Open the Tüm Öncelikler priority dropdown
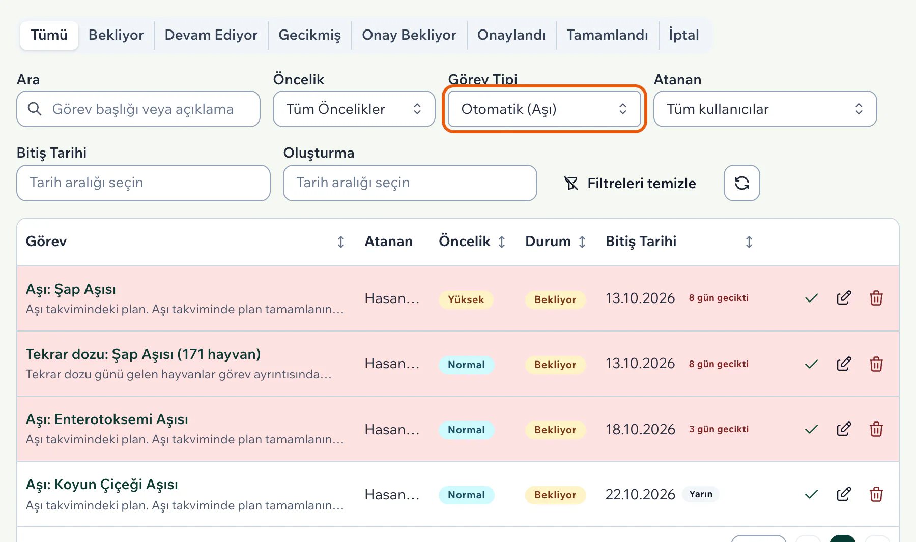The image size is (916, 542). (x=354, y=109)
